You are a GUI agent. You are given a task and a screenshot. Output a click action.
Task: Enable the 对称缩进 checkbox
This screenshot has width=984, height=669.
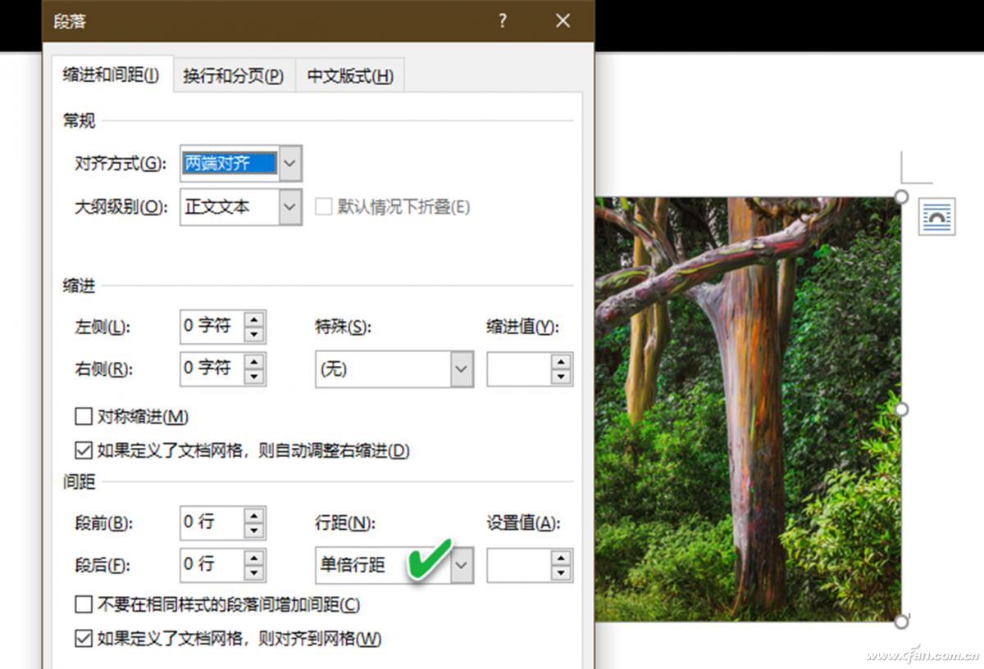pyautogui.click(x=83, y=417)
